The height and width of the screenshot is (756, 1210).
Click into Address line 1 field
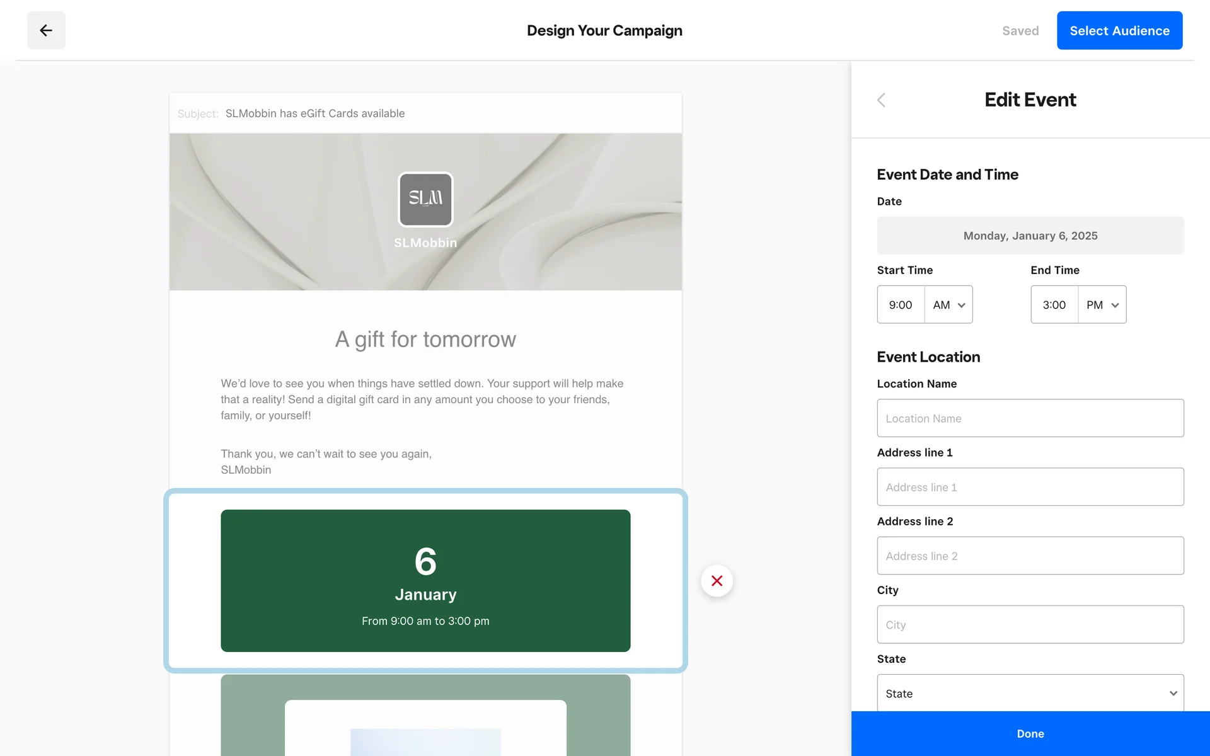tap(1030, 487)
